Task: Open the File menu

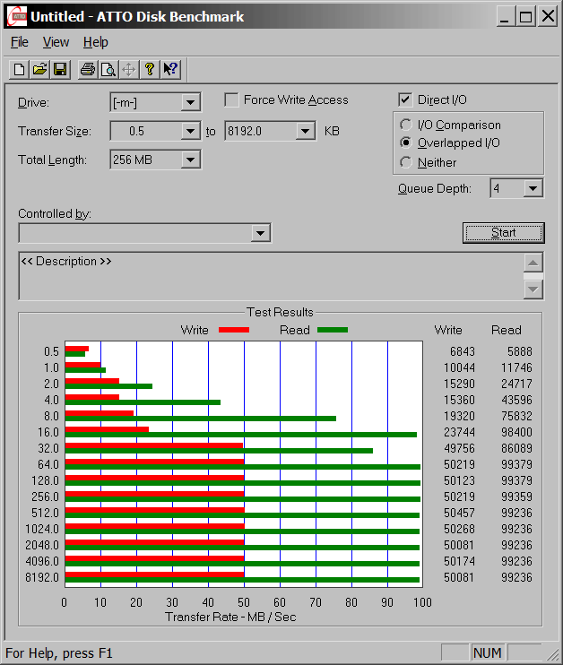Action: (x=19, y=42)
